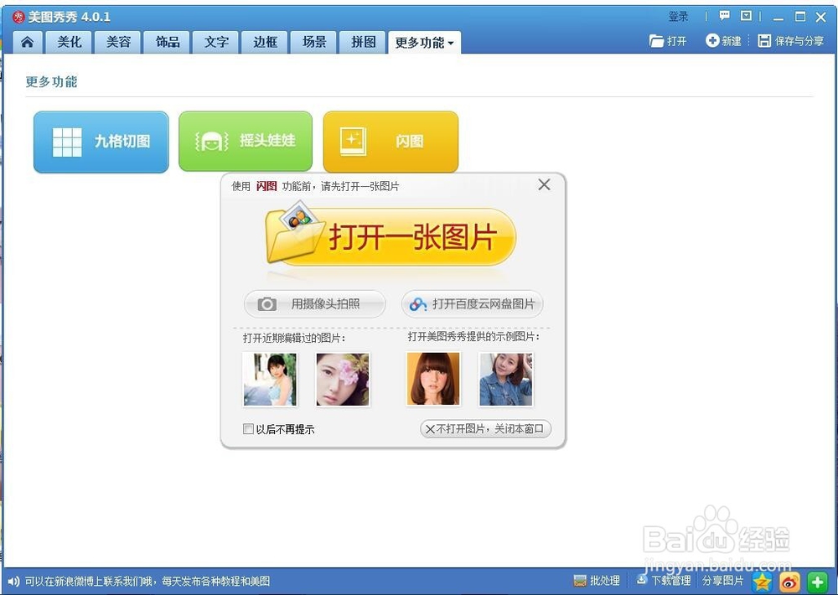Go to the home tab icon

pos(28,42)
